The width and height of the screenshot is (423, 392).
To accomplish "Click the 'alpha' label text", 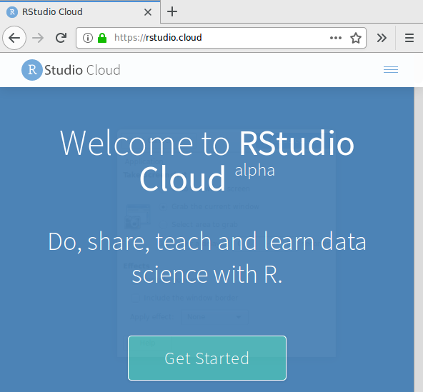I will tap(254, 171).
